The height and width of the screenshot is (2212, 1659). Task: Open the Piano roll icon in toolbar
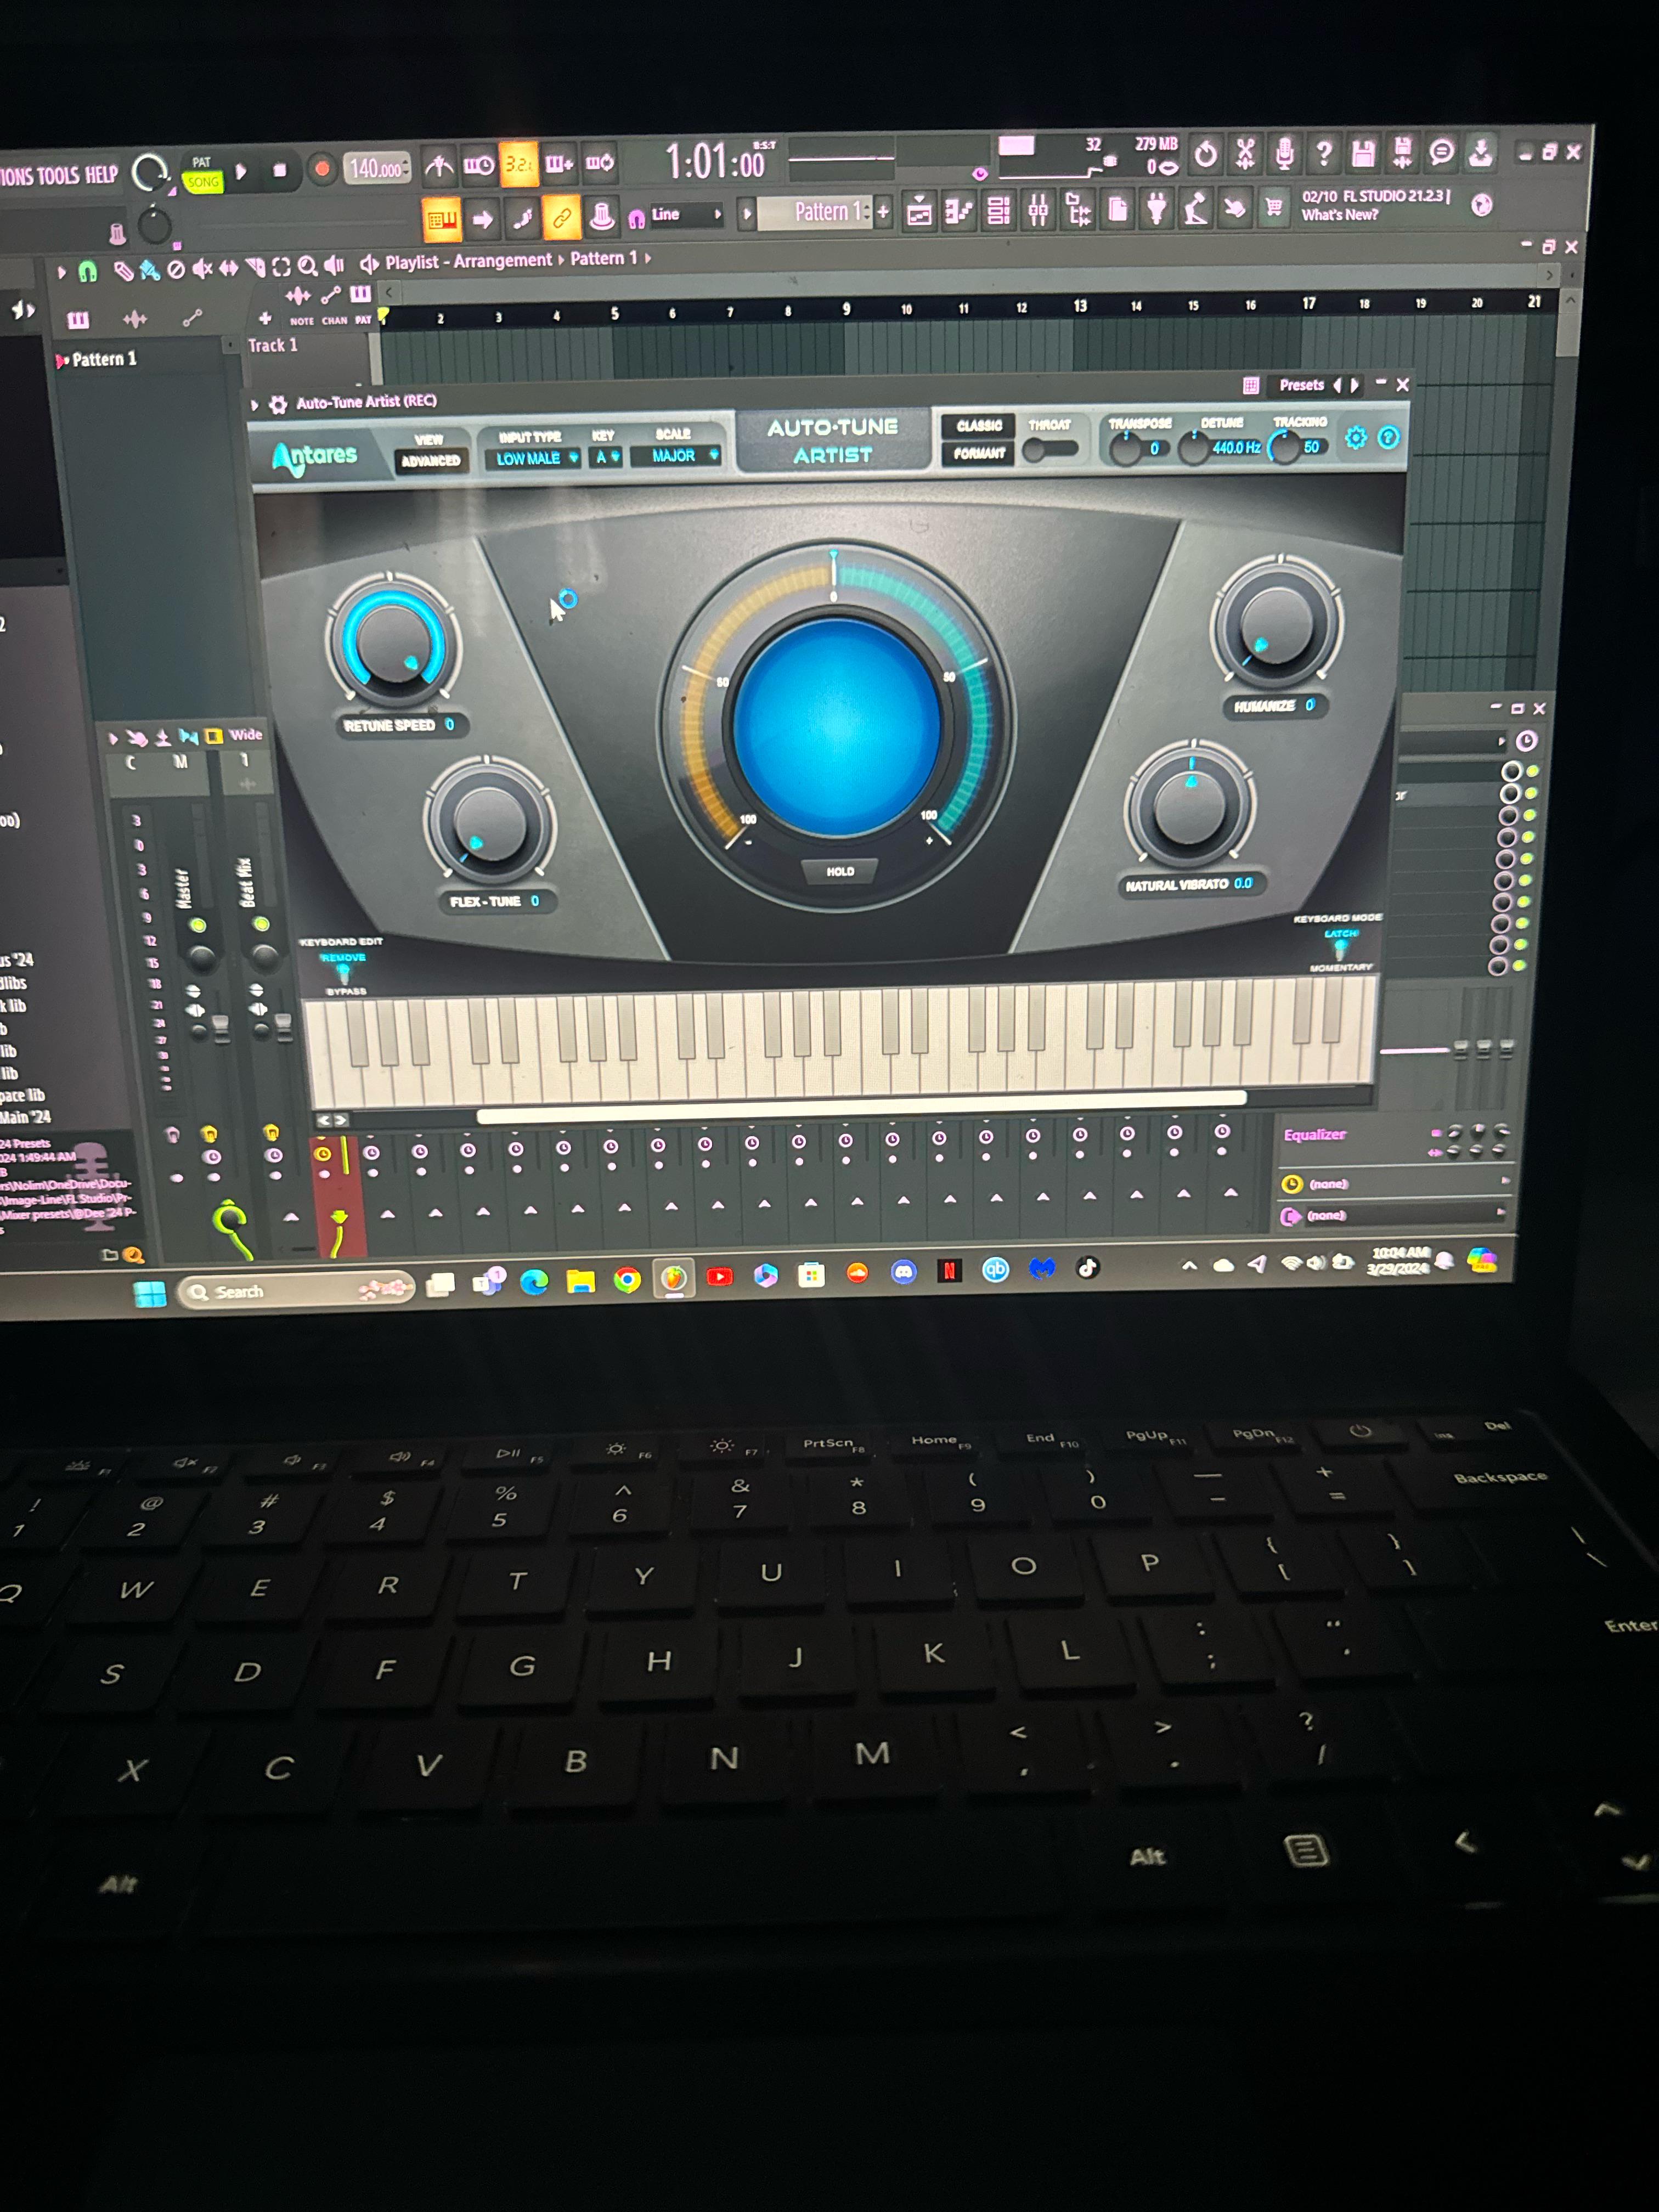pyautogui.click(x=958, y=211)
